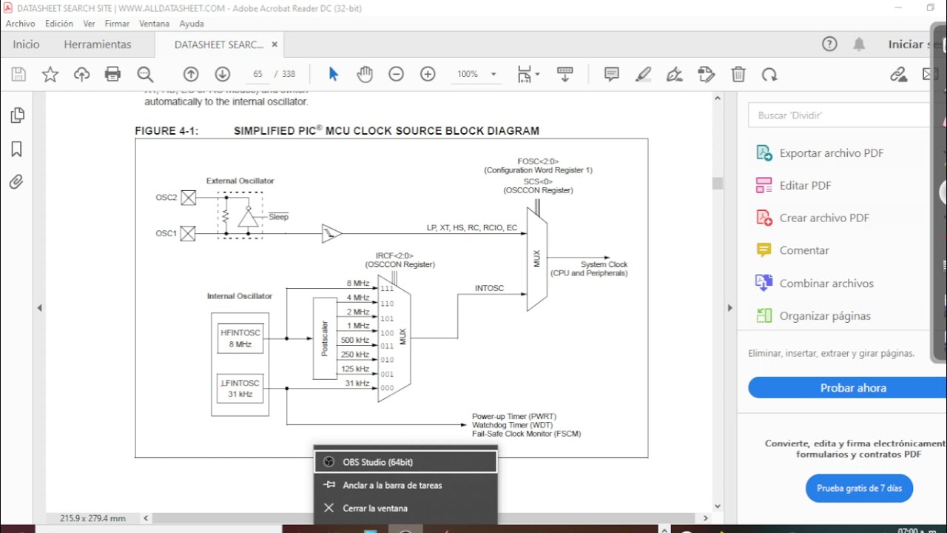This screenshot has height=533, width=947.
Task: Add a comment note icon
Action: 612,74
